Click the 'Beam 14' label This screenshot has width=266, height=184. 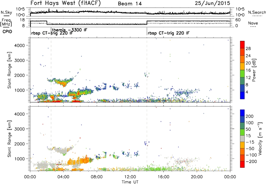point(130,4)
